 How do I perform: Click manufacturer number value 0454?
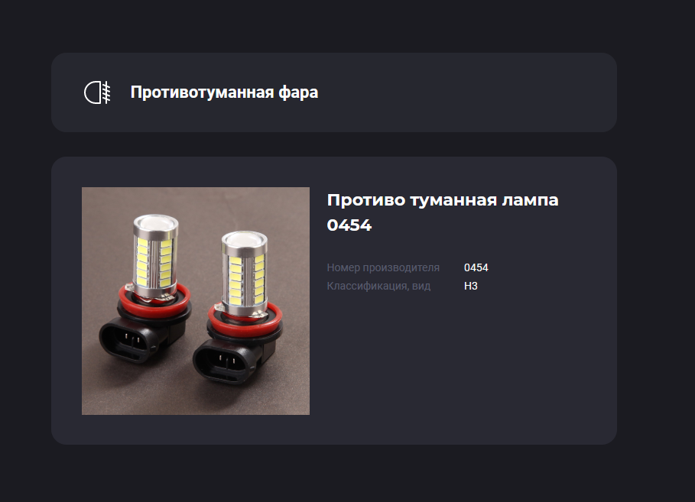pyautogui.click(x=476, y=267)
